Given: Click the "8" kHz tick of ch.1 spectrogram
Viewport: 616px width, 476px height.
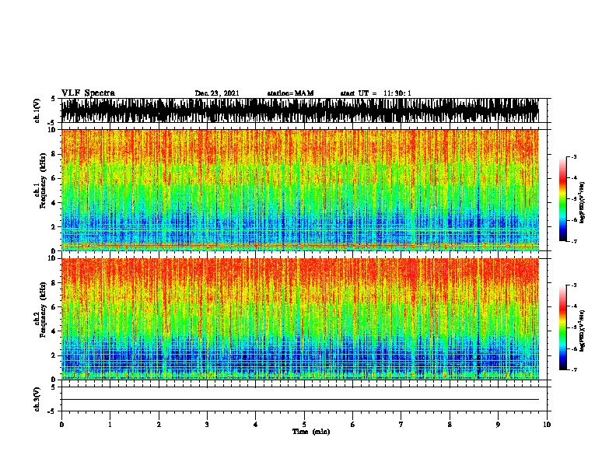Looking at the screenshot, I should [x=54, y=154].
